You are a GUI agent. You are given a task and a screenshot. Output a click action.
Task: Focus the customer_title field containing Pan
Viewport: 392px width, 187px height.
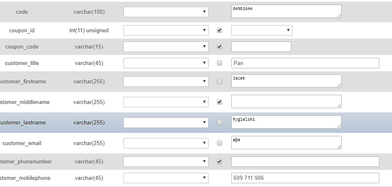[x=305, y=63]
